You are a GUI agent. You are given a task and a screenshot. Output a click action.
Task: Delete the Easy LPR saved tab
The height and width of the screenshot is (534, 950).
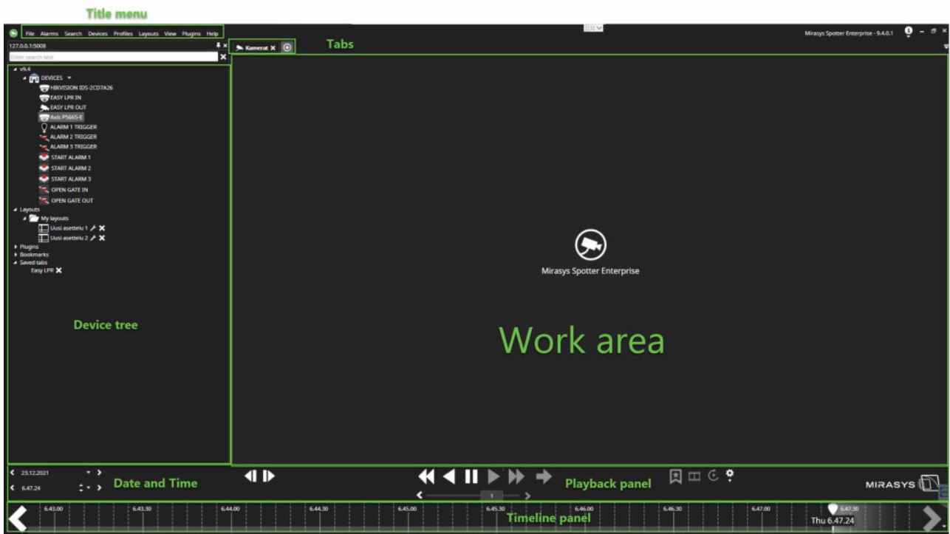click(58, 270)
